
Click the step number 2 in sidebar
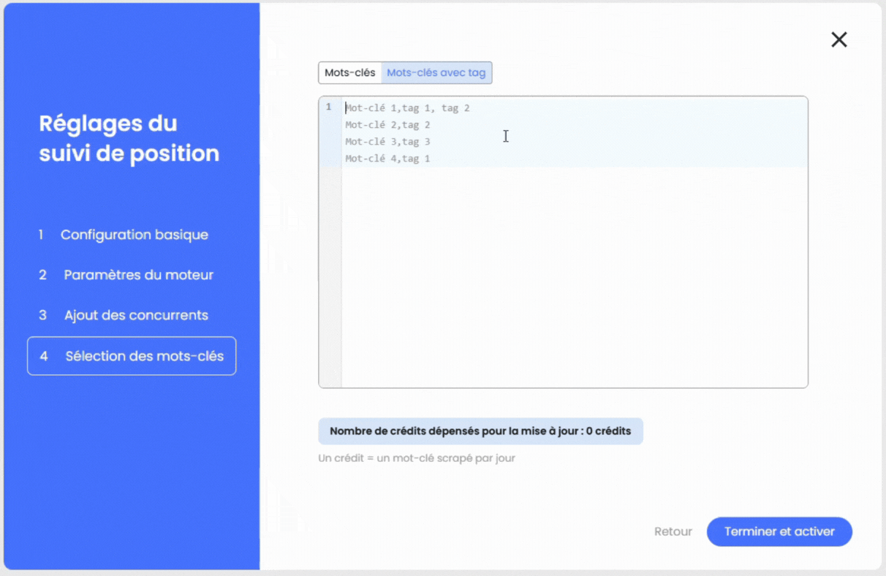pyautogui.click(x=43, y=275)
